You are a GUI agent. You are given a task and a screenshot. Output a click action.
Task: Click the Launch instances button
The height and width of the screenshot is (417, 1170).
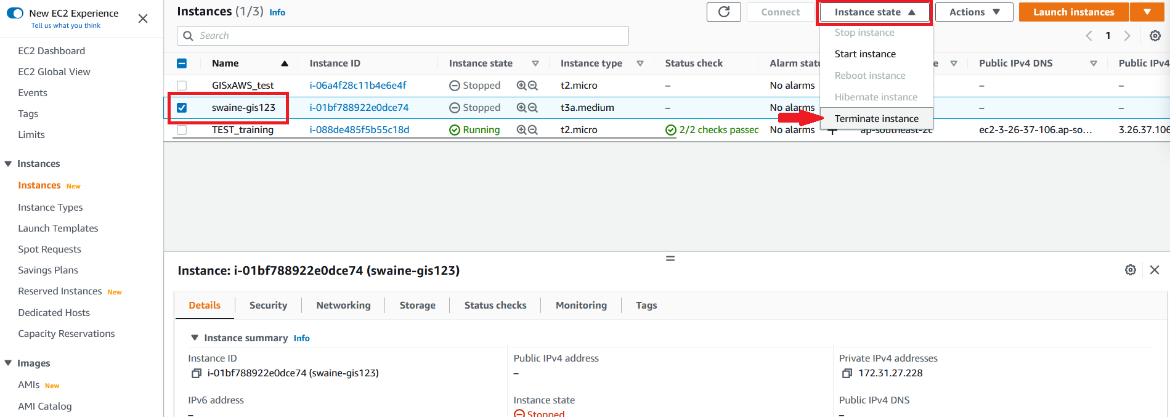1073,12
